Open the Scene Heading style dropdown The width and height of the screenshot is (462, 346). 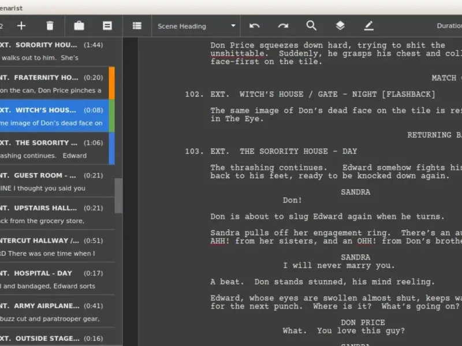coord(196,26)
